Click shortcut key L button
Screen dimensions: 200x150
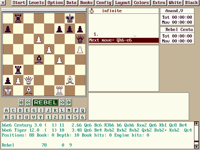pos(62,110)
